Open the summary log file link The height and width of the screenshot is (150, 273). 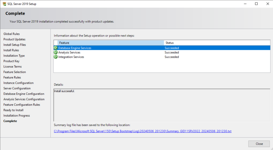tap(143, 131)
